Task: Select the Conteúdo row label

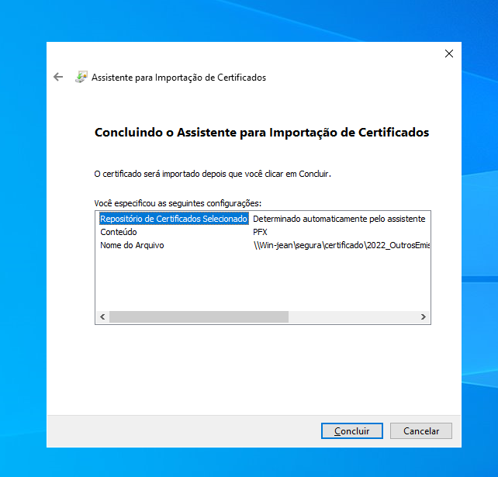Action: (x=119, y=232)
